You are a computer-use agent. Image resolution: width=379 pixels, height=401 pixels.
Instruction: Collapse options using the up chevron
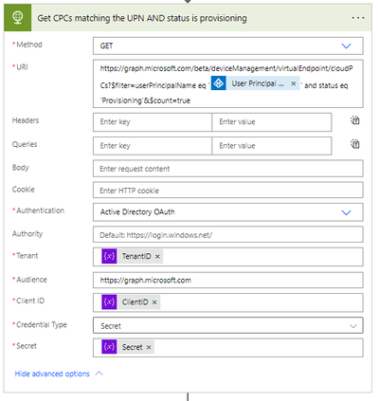coord(99,374)
